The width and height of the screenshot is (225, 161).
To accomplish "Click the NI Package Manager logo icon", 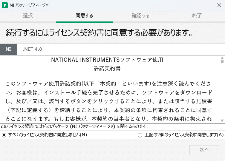I will point(5,5).
